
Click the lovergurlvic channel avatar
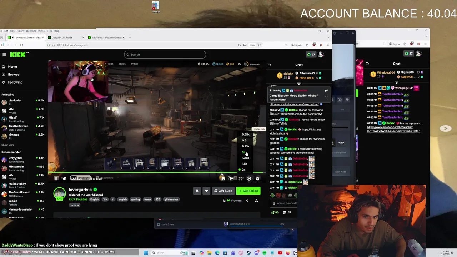click(x=60, y=193)
